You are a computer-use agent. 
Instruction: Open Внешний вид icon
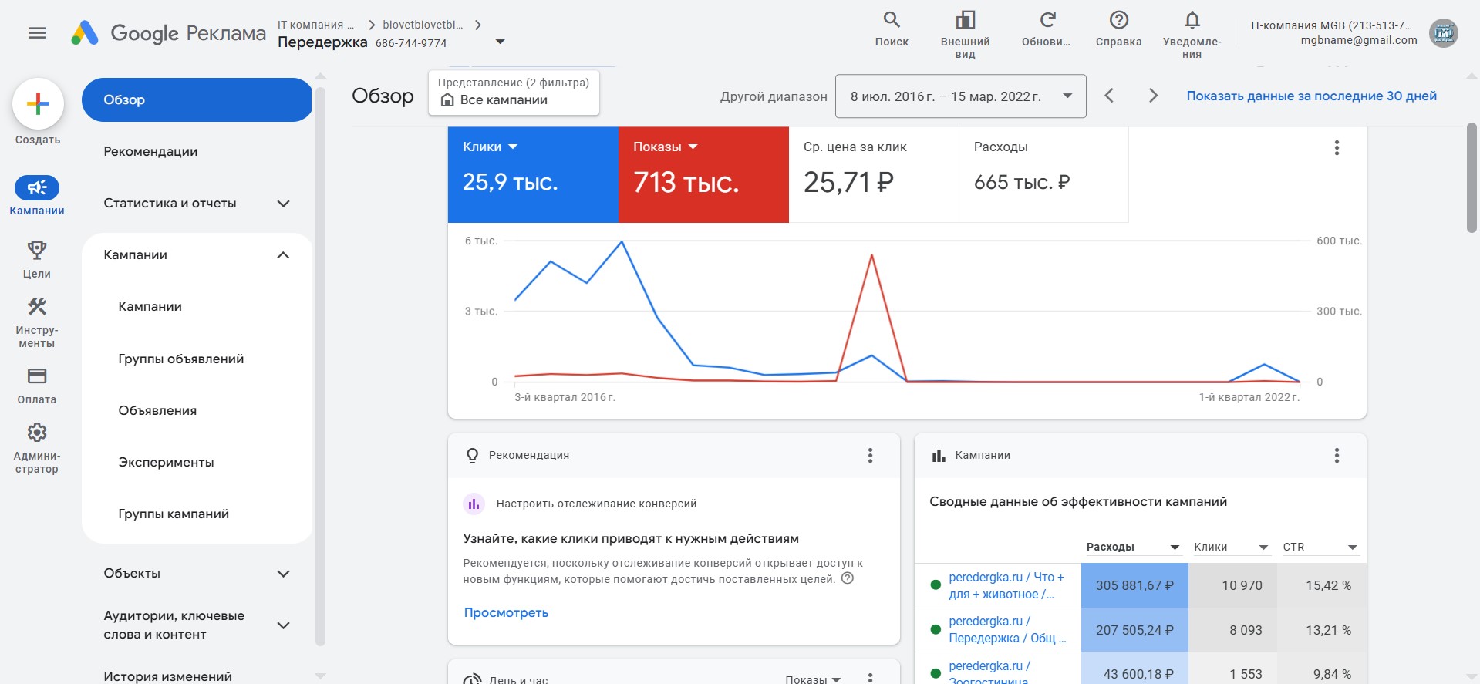tap(966, 20)
